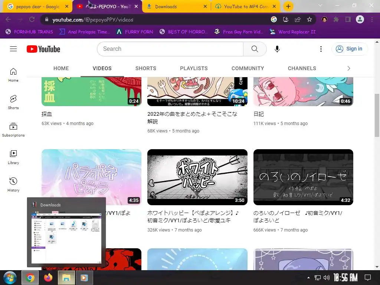
Task: Open のろいのノイローゼ video thumbnail
Action: pos(303,177)
